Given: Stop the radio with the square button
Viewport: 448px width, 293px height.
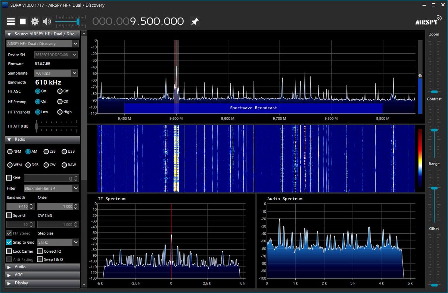Looking at the screenshot, I should click(23, 22).
